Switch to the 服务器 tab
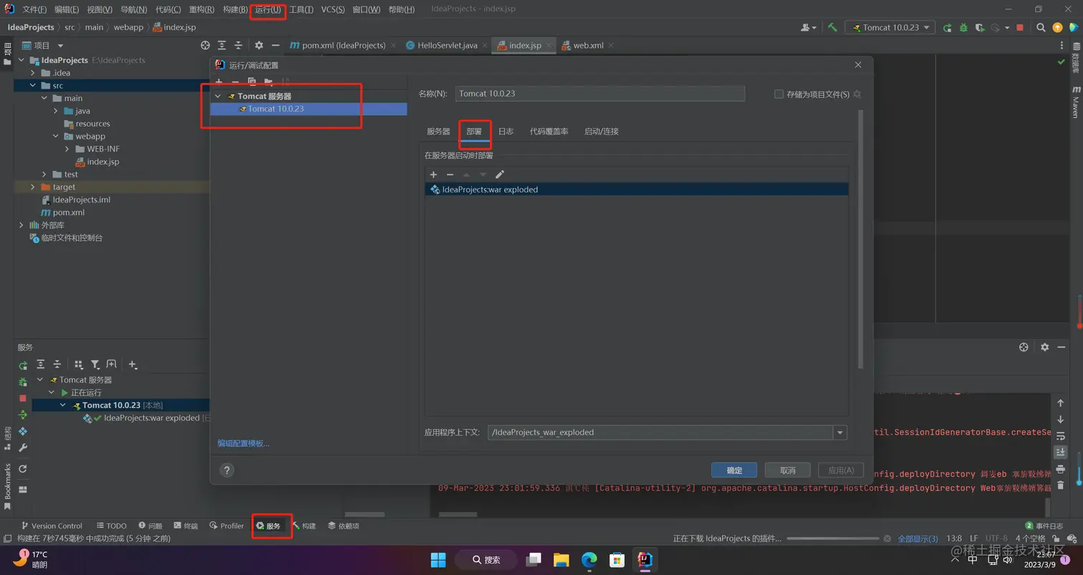Image resolution: width=1083 pixels, height=575 pixels. pyautogui.click(x=438, y=132)
